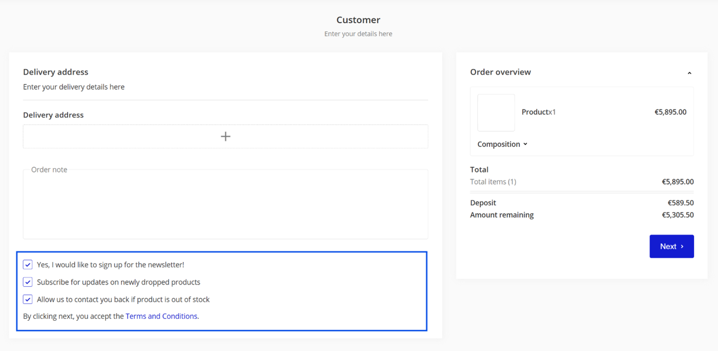The image size is (718, 351).
Task: Click the product thumbnail image
Action: (496, 112)
